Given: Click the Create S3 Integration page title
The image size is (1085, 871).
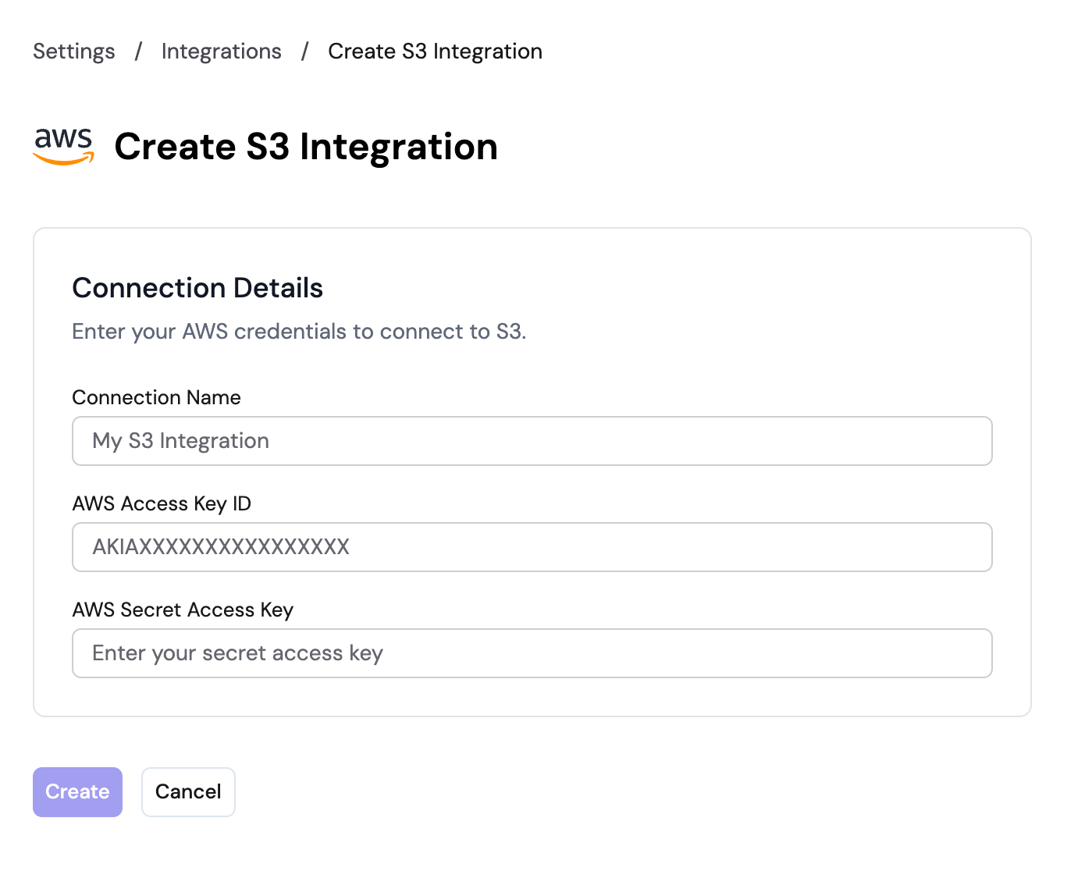Looking at the screenshot, I should (307, 147).
